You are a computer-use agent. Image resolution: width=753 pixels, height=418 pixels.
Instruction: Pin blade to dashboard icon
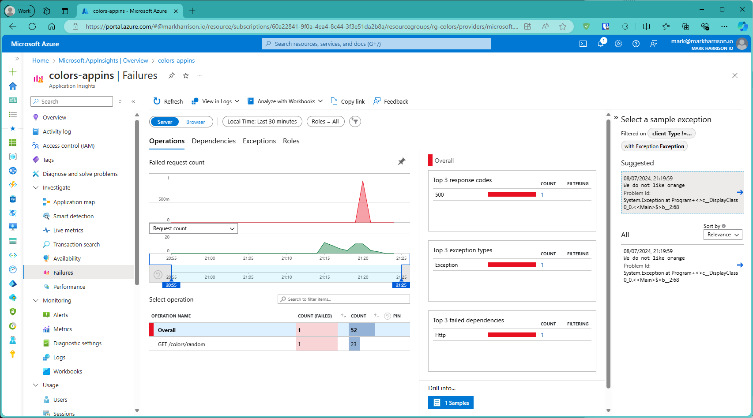click(x=172, y=76)
